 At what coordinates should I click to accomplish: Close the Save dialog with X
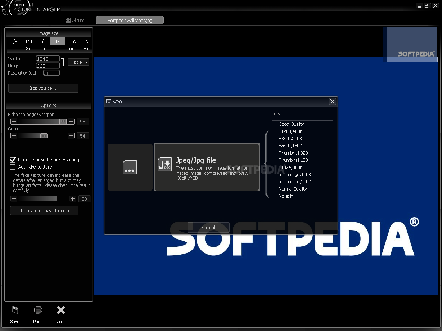(x=332, y=102)
